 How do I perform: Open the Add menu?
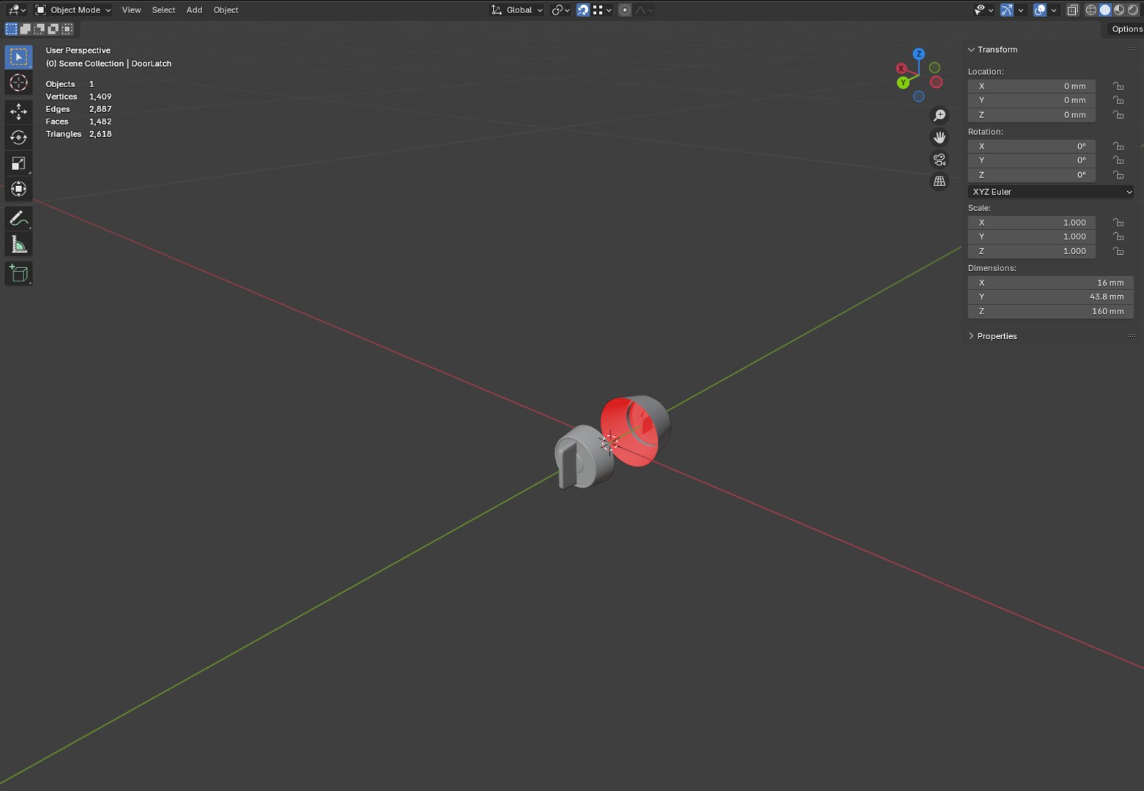point(194,10)
